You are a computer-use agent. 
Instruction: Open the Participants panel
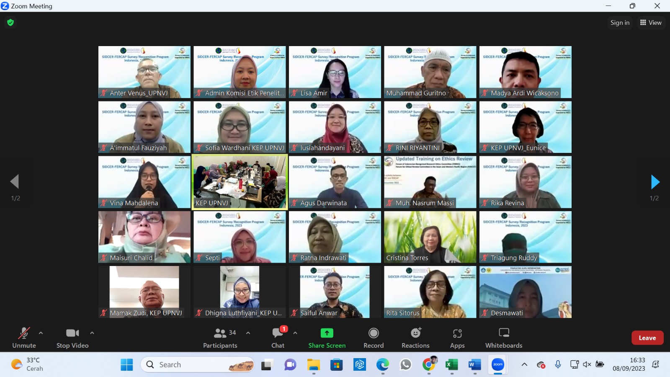(x=220, y=338)
